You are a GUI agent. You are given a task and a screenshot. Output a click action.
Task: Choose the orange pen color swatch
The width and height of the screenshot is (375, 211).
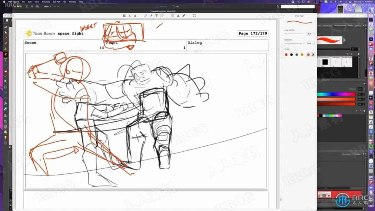coord(302,54)
